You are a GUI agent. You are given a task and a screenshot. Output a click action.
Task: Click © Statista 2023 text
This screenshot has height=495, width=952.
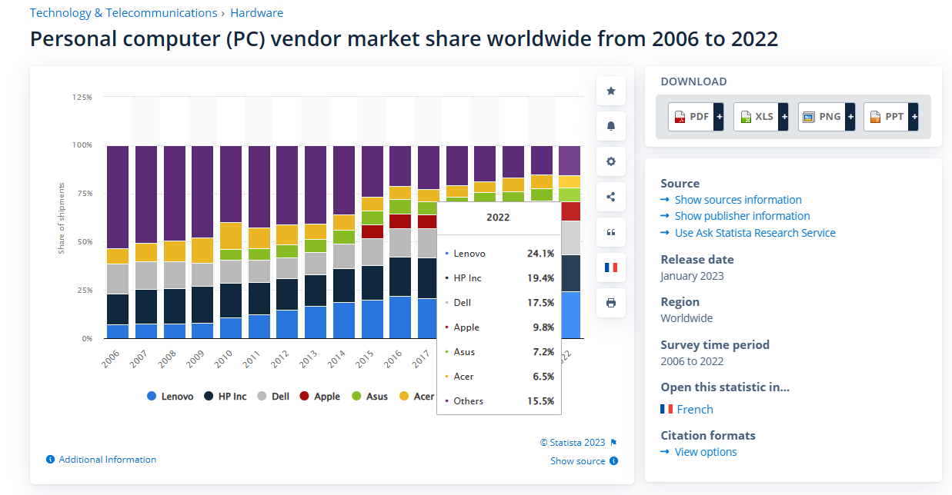pos(573,443)
